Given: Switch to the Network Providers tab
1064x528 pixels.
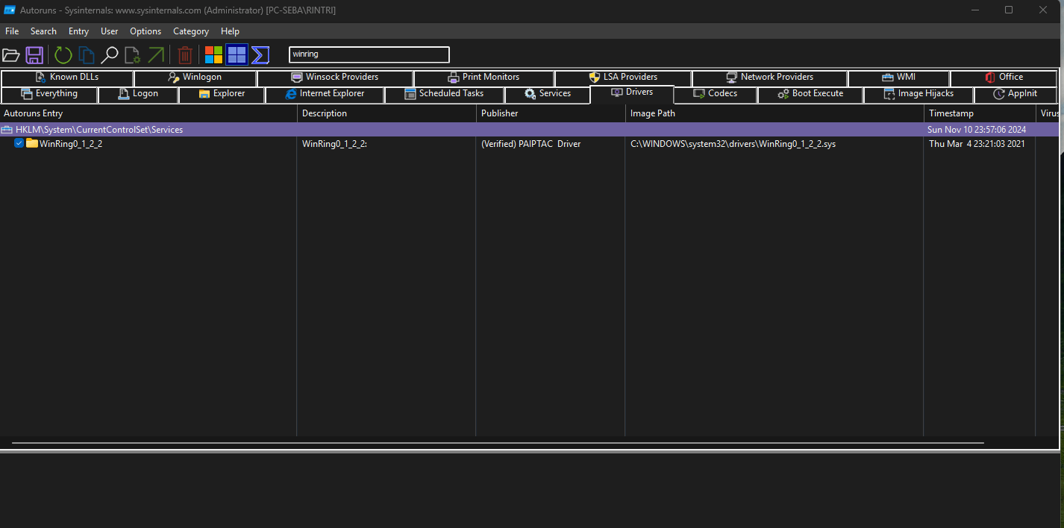Looking at the screenshot, I should [x=769, y=78].
